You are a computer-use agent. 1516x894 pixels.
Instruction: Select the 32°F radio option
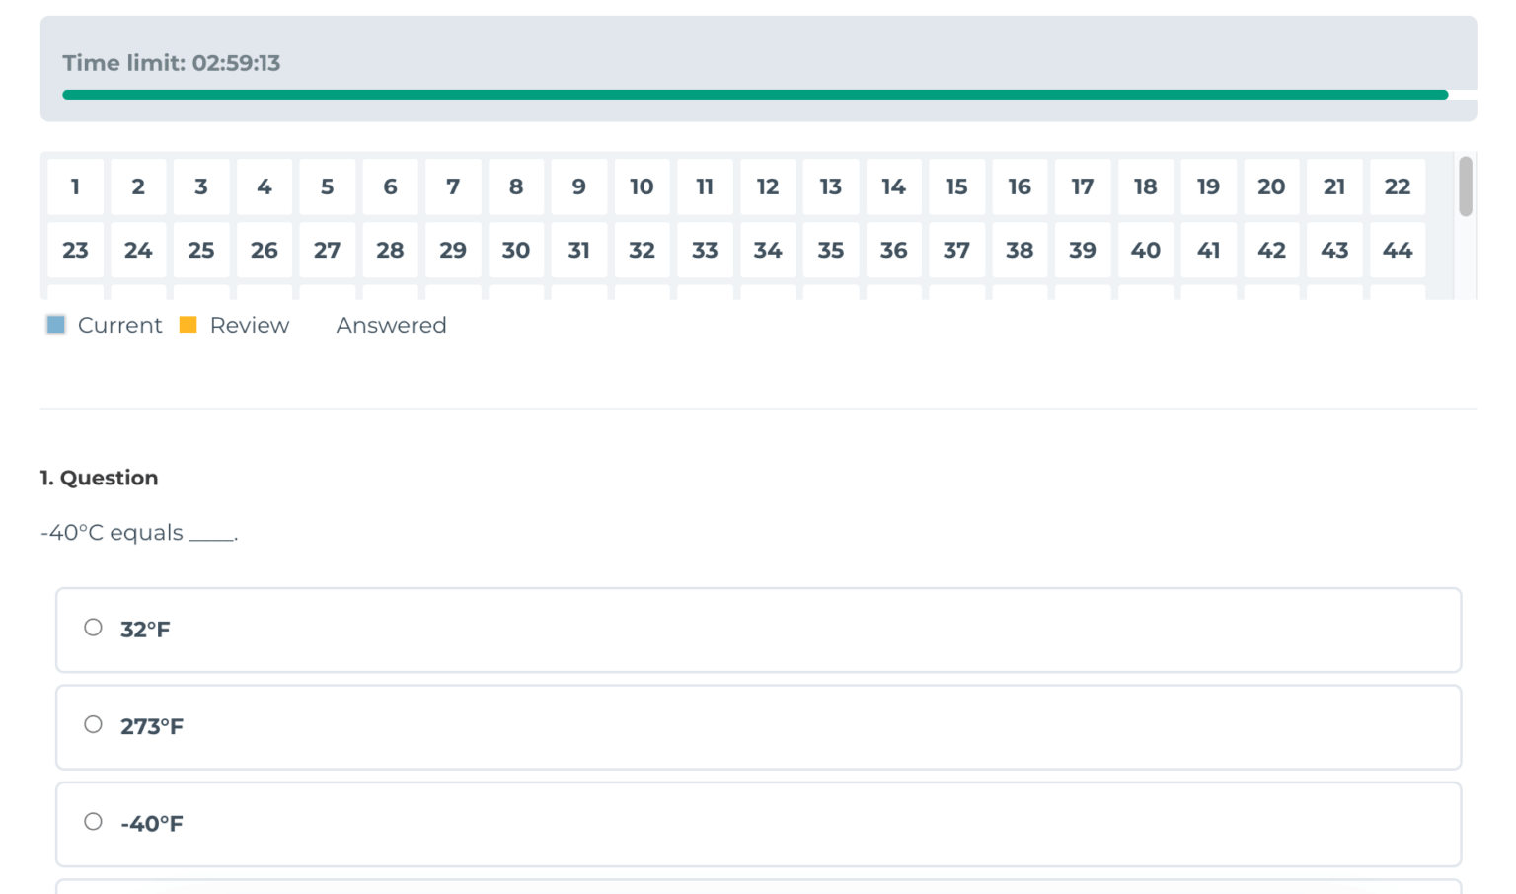click(93, 628)
